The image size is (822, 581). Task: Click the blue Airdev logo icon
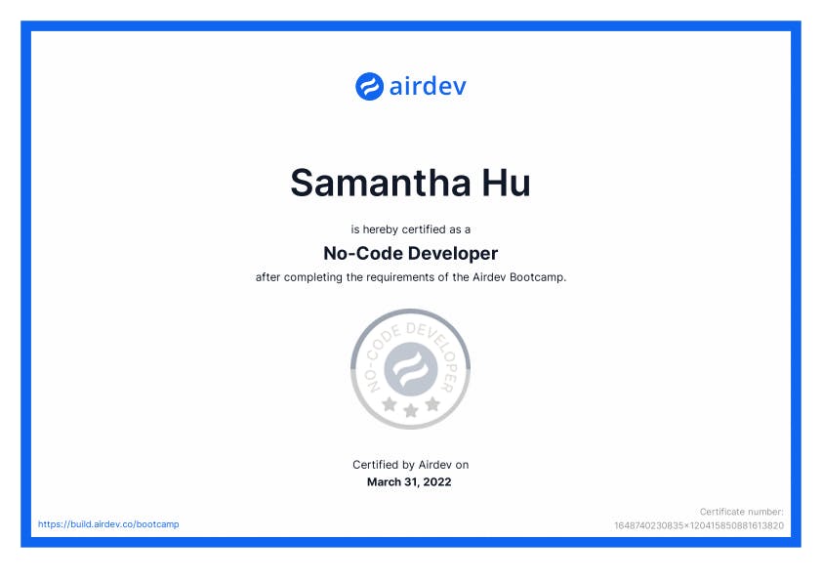[x=369, y=86]
